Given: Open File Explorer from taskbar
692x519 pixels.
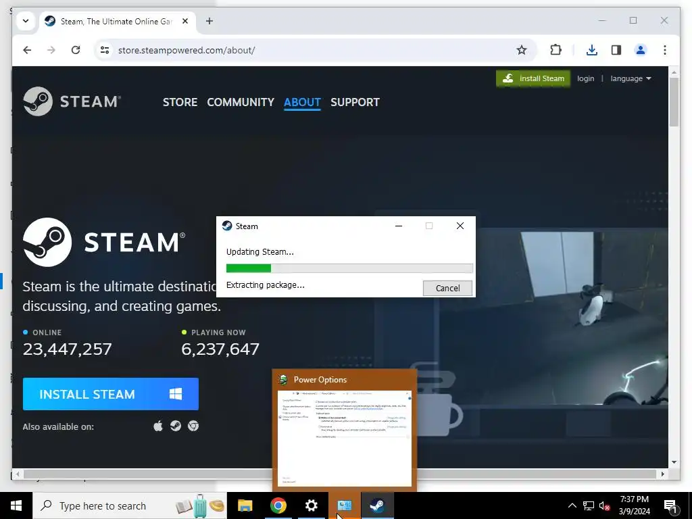Looking at the screenshot, I should pos(245,505).
